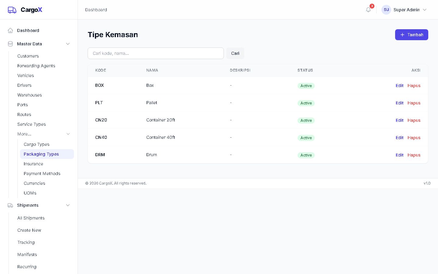Click the Active badge in DRM row
438x274 pixels.
point(306,155)
